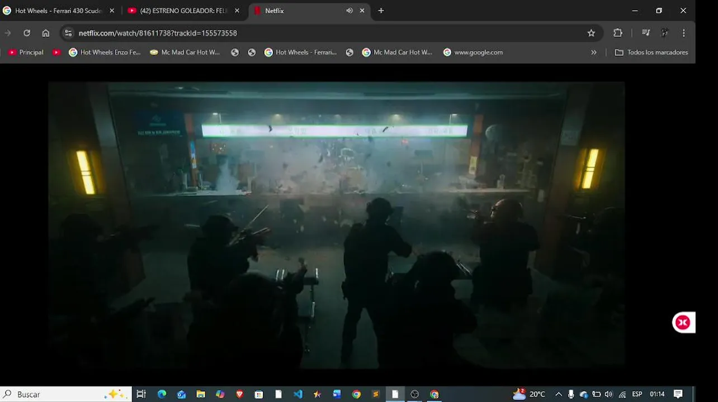Click the red floating overlay button
The width and height of the screenshot is (718, 402).
tap(683, 322)
